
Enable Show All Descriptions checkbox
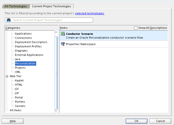(x=136, y=28)
